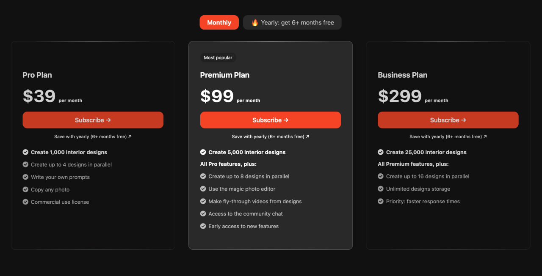Subscribe to the Business Plan

point(448,120)
